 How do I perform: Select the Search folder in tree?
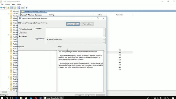pyautogui.click(x=15, y=56)
